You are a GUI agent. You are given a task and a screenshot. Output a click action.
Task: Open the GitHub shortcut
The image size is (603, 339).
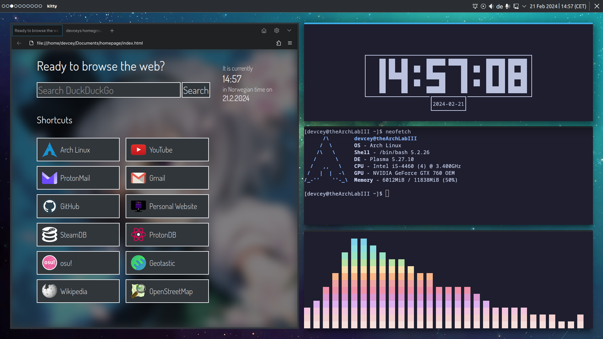[78, 206]
